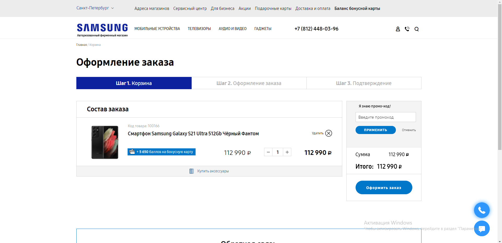Open АУДИО И ВИДЕО menu

(x=233, y=29)
